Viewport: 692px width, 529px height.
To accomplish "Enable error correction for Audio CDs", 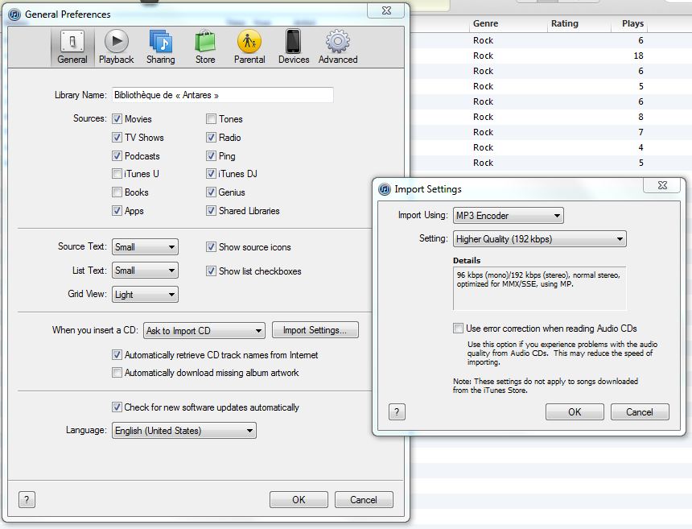I will (458, 329).
